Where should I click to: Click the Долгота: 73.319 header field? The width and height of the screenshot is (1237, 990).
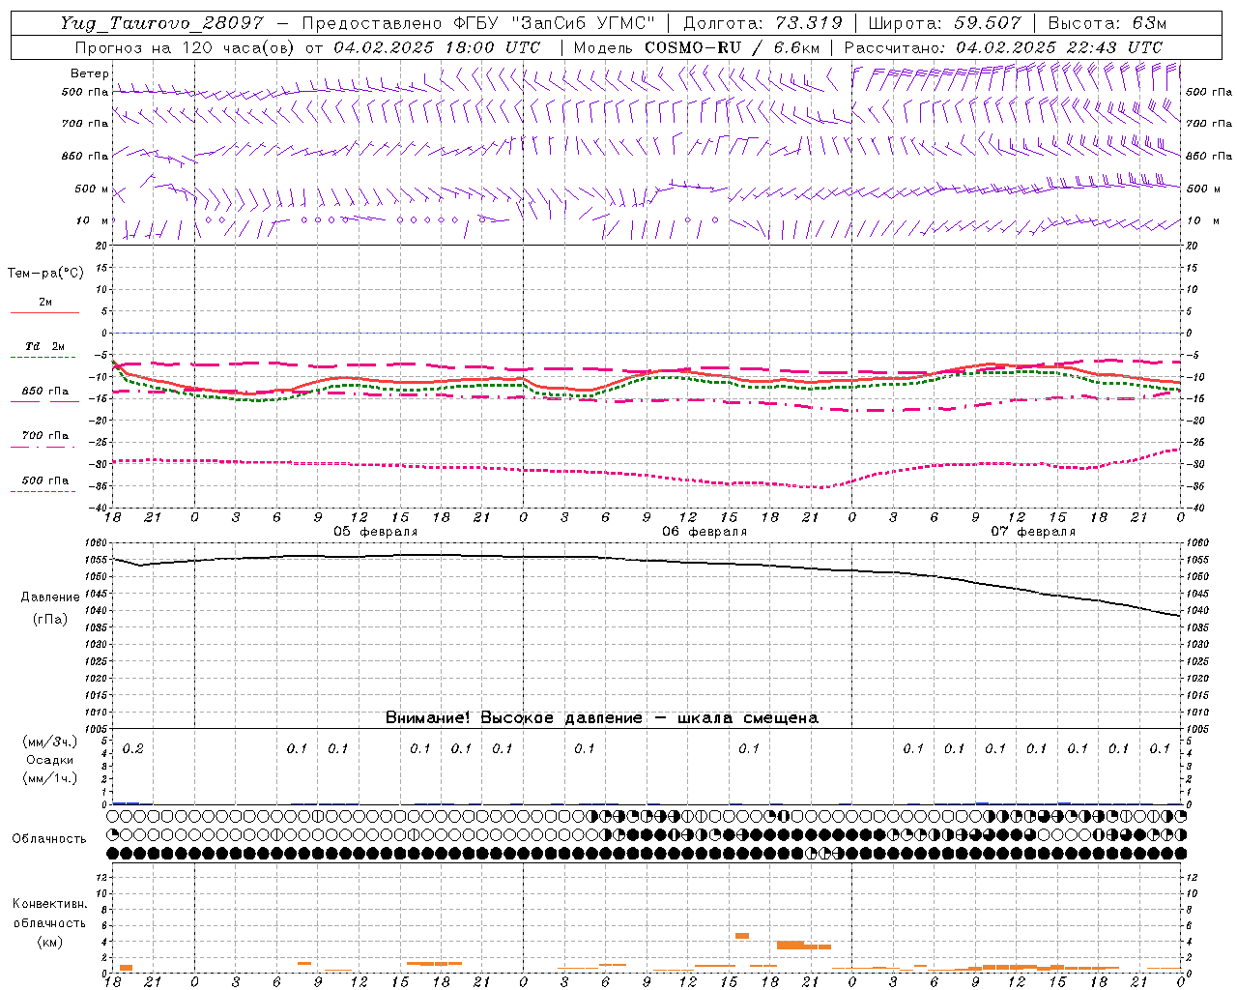(762, 23)
